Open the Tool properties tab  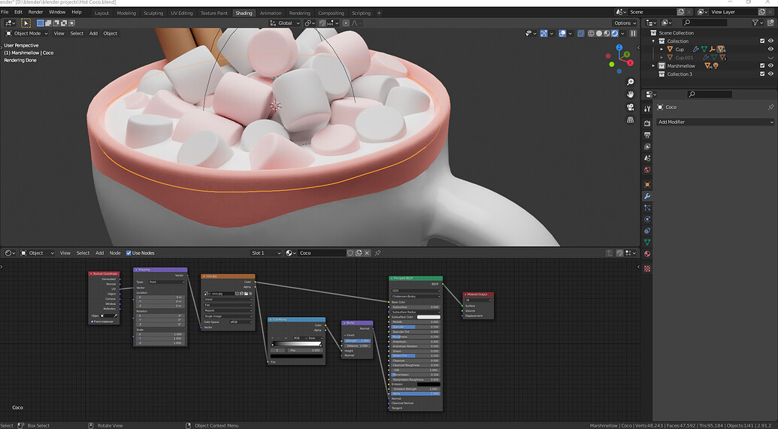[647, 109]
